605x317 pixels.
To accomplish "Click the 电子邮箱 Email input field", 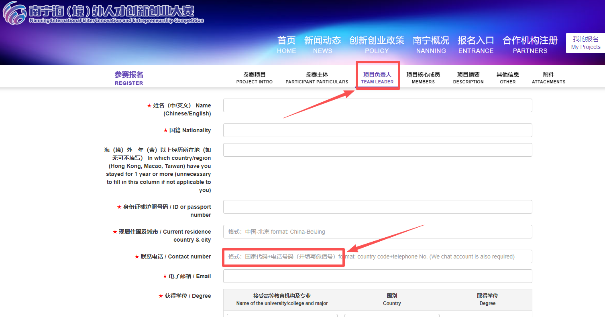I will point(377,276).
